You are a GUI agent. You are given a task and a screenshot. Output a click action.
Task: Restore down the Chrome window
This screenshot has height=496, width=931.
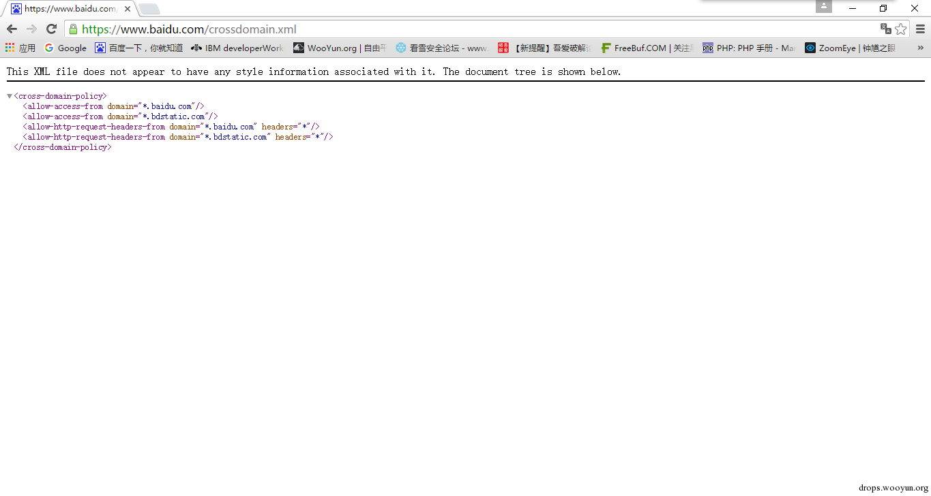883,8
